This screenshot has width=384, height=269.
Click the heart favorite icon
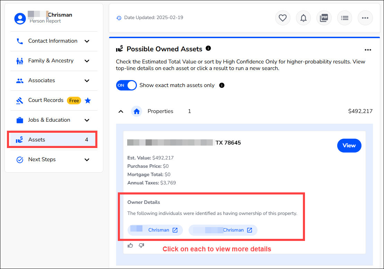282,18
